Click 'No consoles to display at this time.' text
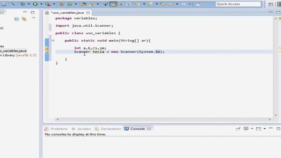281x158 pixels. tap(75, 134)
